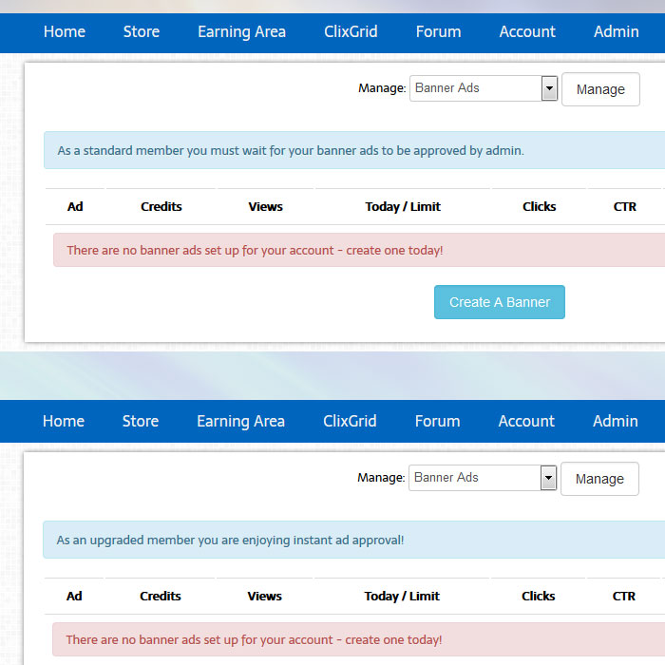Open Store in the lower navigation bar
This screenshot has height=665, width=665.
pos(141,421)
